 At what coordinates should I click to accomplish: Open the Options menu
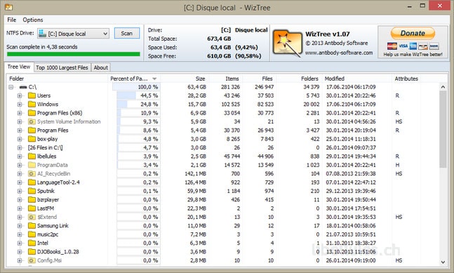[x=33, y=20]
